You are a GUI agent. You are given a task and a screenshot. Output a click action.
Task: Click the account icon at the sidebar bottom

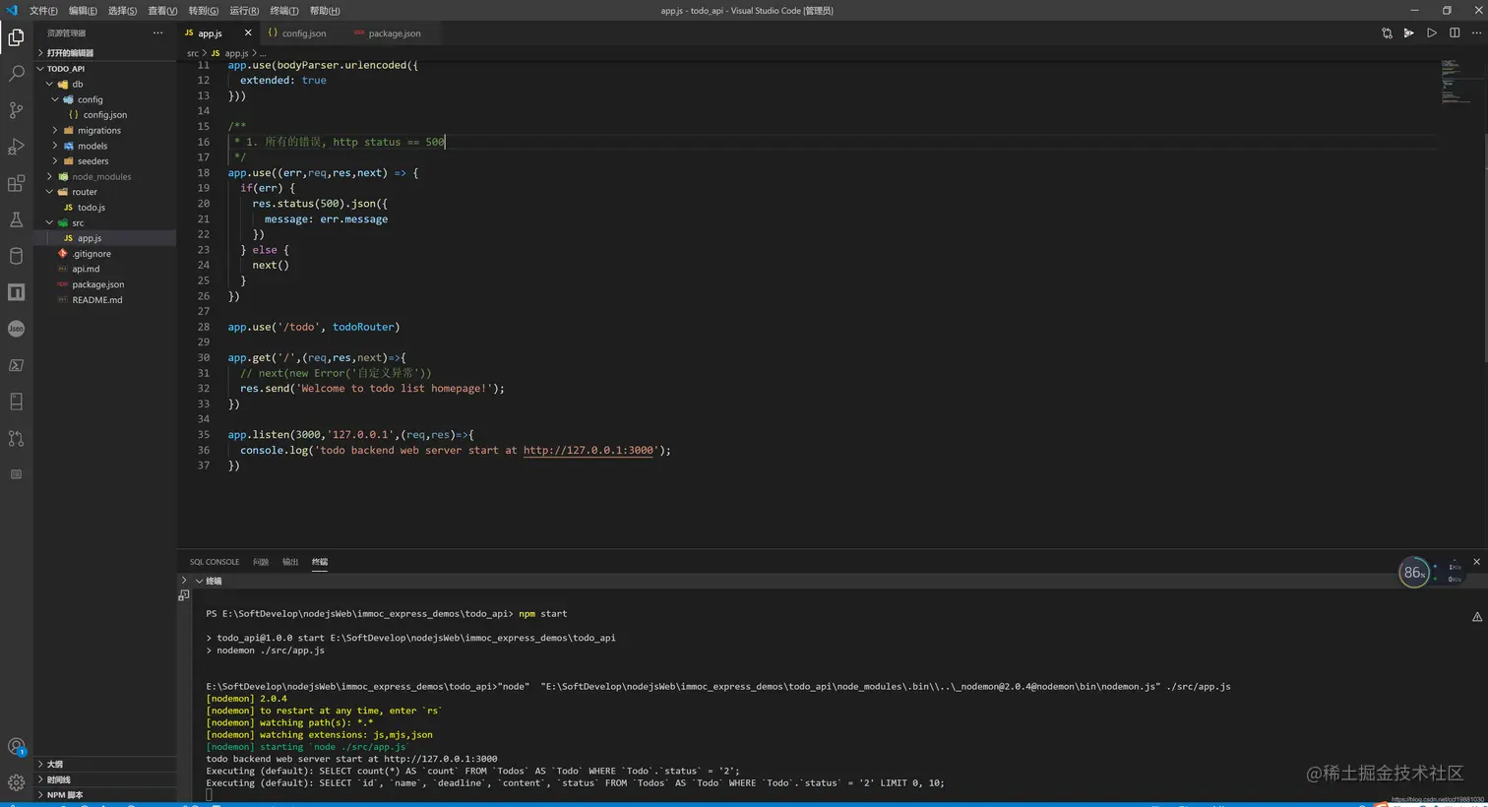coord(15,746)
